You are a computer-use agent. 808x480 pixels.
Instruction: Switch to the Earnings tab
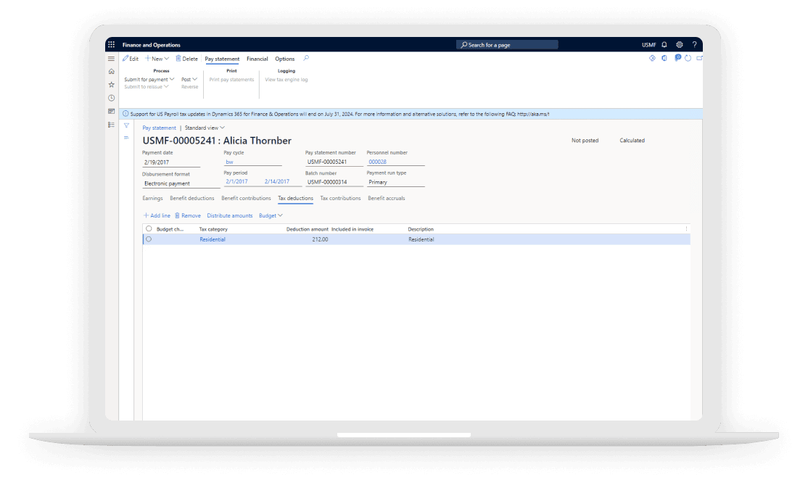tap(152, 198)
